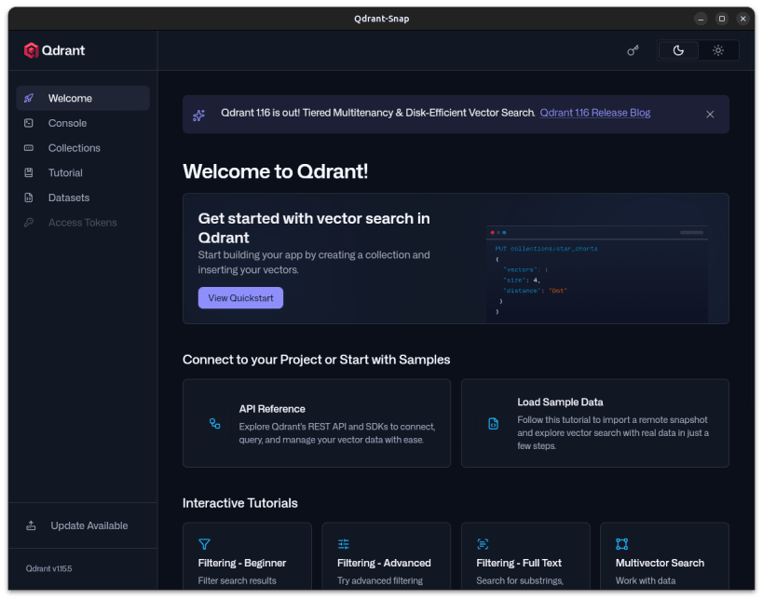
Task: Click the Datasets file icon
Action: coord(29,198)
